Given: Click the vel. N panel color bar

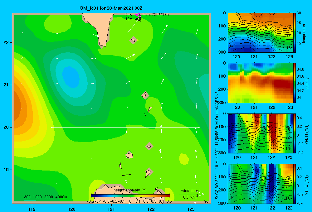Looking at the screenshot, I should point(295,133).
